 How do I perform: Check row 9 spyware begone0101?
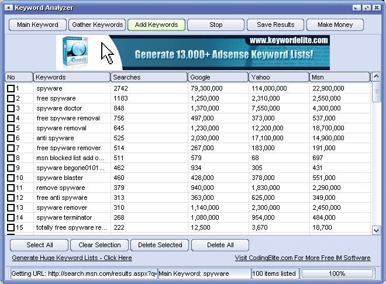(11, 168)
